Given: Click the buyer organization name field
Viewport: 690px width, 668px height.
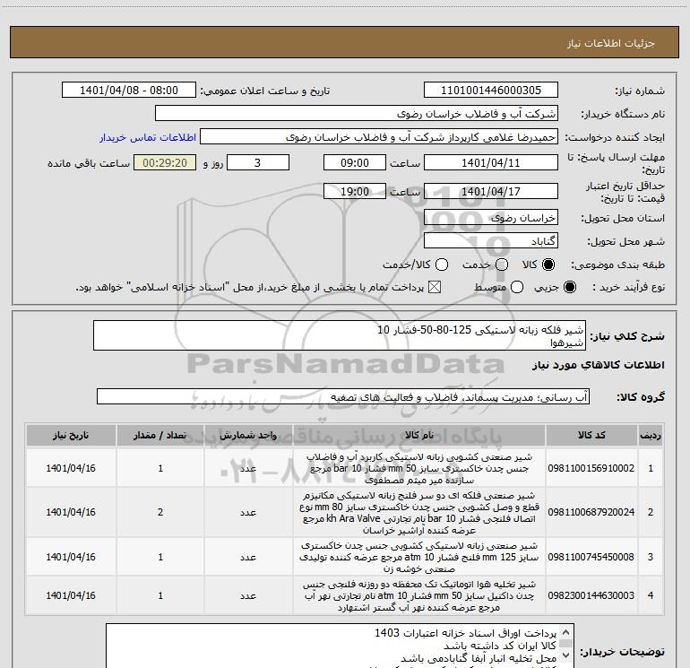Looking at the screenshot, I should pyautogui.click(x=357, y=113).
